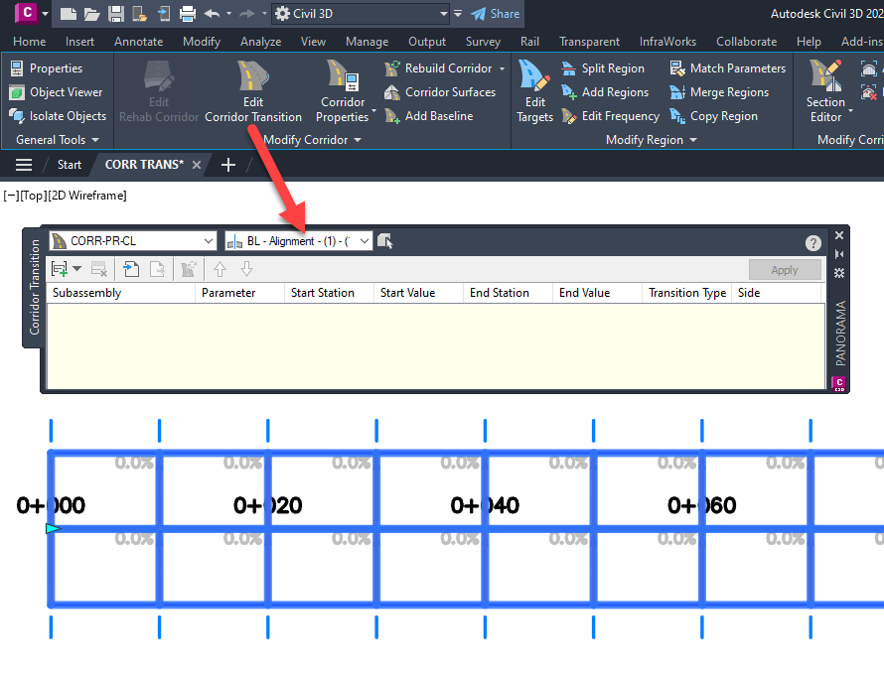Toggle panorama auto-hide button
Screen dimensions: 884x677
point(839,254)
